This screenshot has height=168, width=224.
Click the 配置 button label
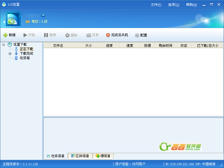(x=144, y=35)
